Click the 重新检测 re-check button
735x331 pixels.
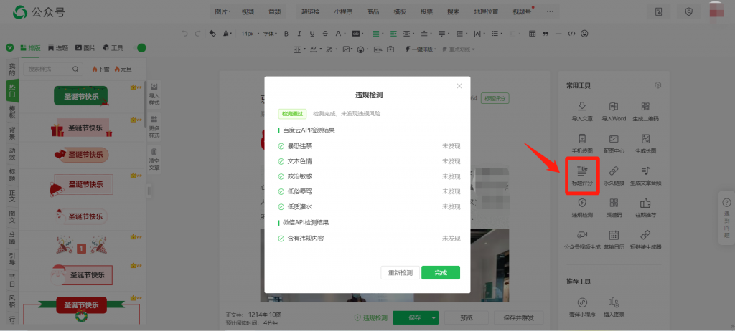400,272
